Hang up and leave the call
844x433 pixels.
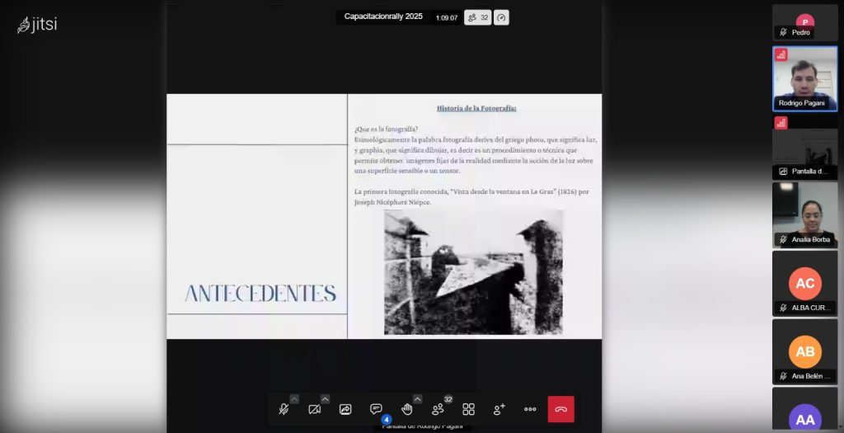(560, 409)
